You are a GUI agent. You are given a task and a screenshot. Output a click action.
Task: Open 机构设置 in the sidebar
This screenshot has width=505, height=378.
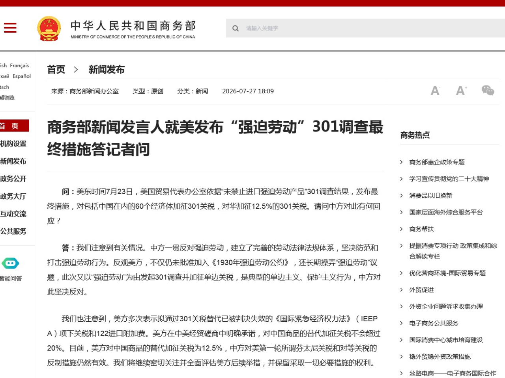click(x=13, y=144)
